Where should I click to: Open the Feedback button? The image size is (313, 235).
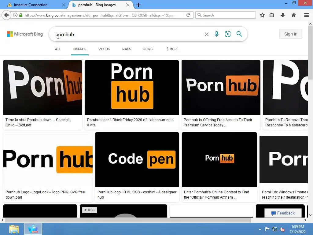(x=283, y=213)
